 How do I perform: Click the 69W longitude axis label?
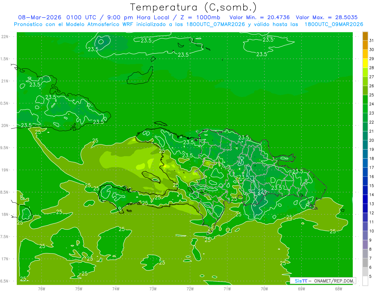coord(301,289)
